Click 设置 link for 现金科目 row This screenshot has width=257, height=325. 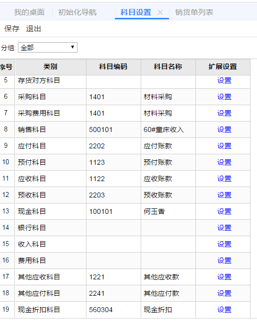[224, 211]
